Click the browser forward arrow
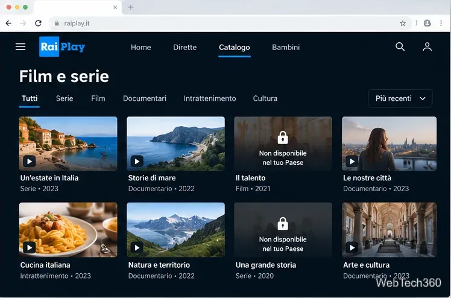This screenshot has width=451, height=298. click(x=23, y=24)
